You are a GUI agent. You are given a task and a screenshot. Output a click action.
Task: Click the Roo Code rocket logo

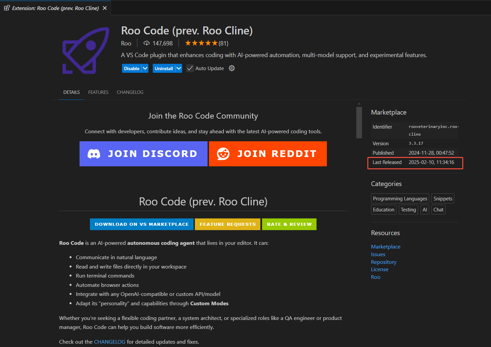point(86,50)
